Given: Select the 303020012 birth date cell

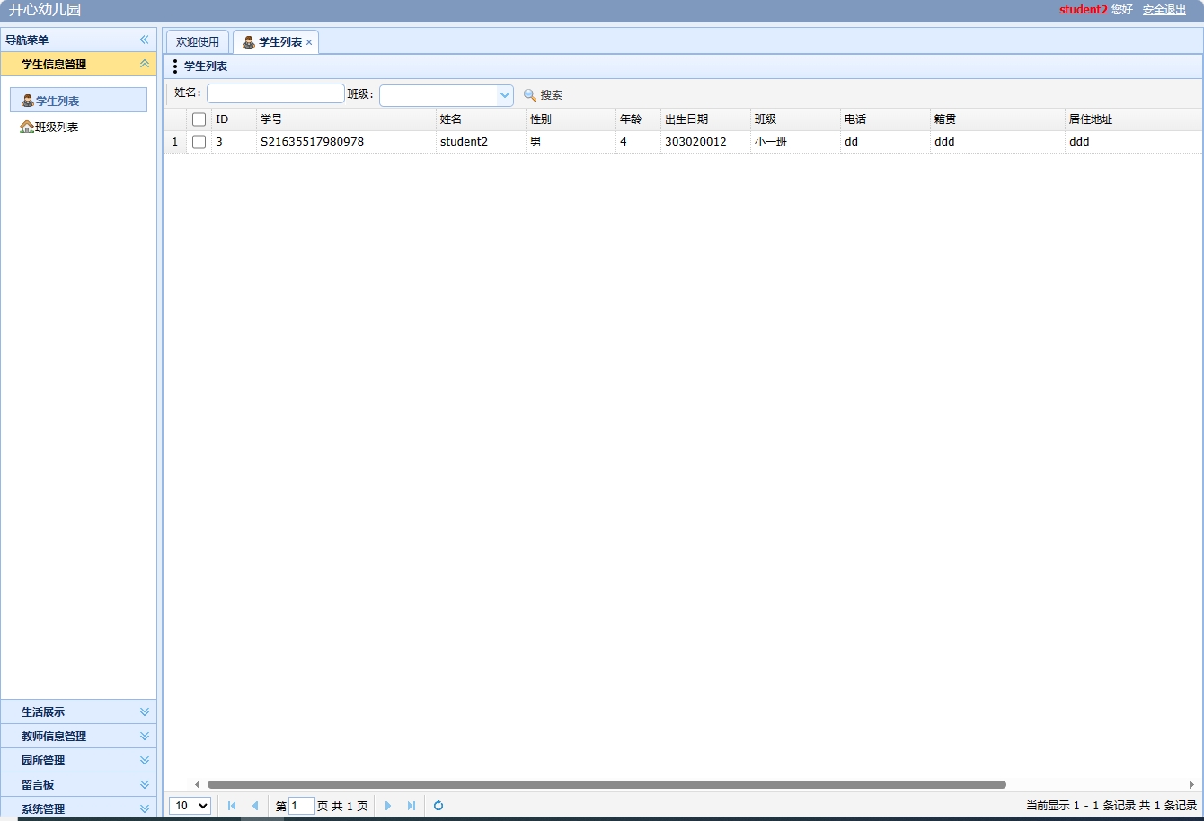Looking at the screenshot, I should point(705,142).
